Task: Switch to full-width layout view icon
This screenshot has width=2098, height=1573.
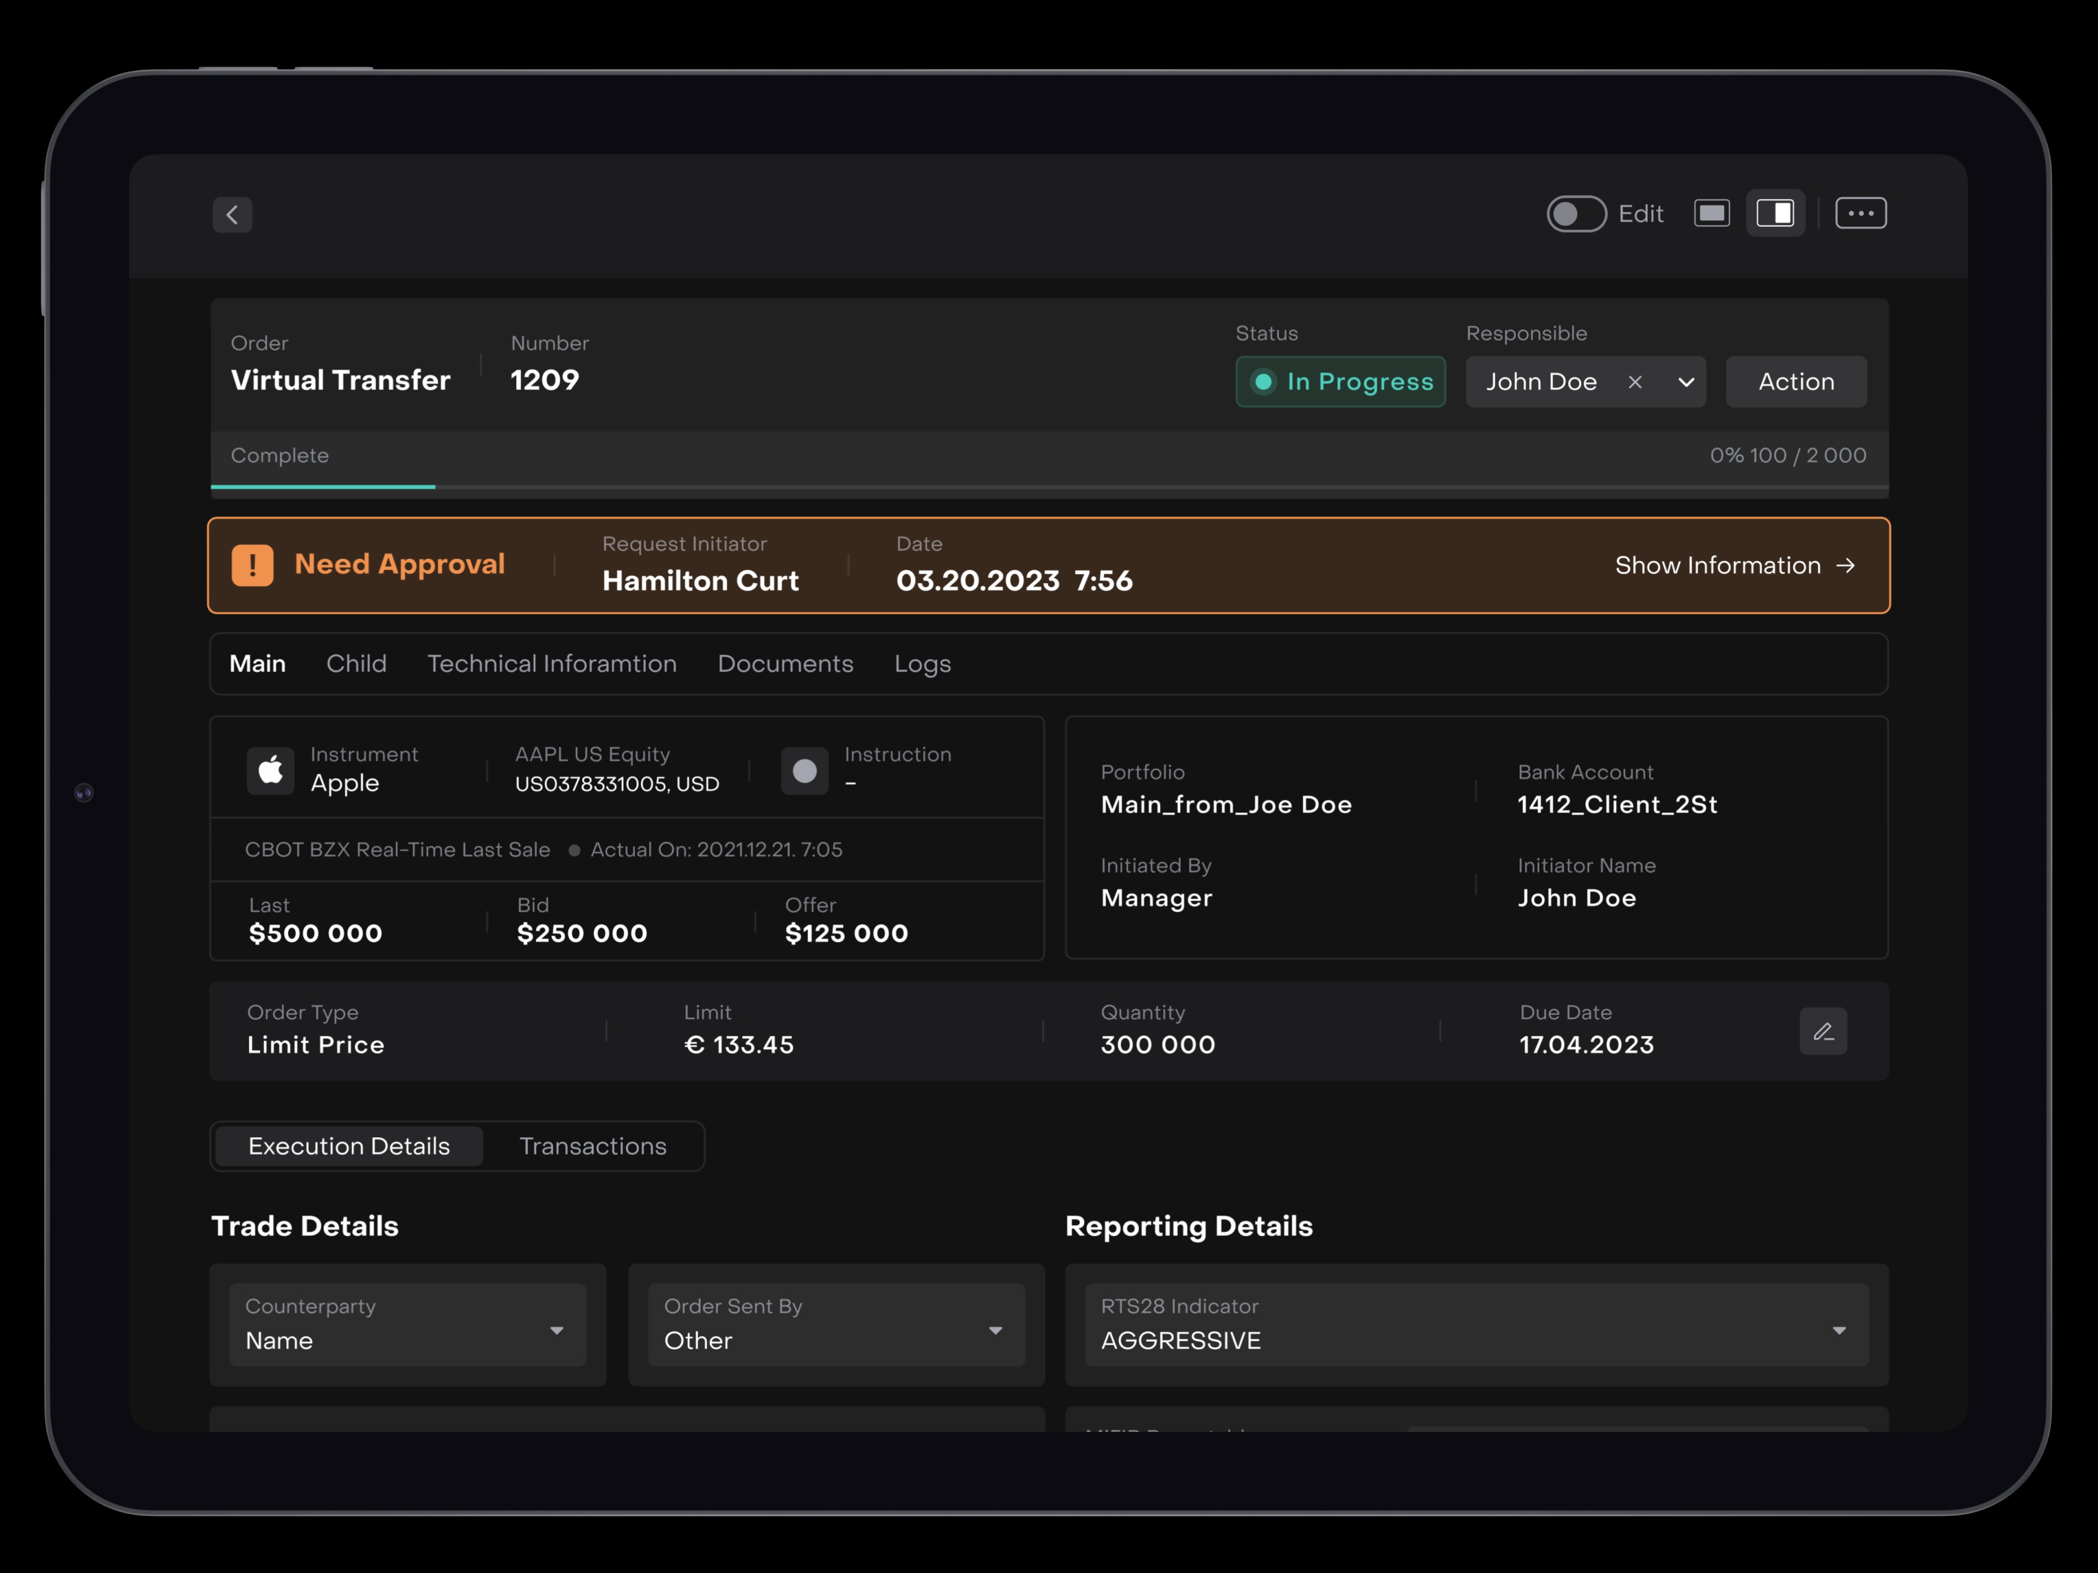Action: 1712,213
